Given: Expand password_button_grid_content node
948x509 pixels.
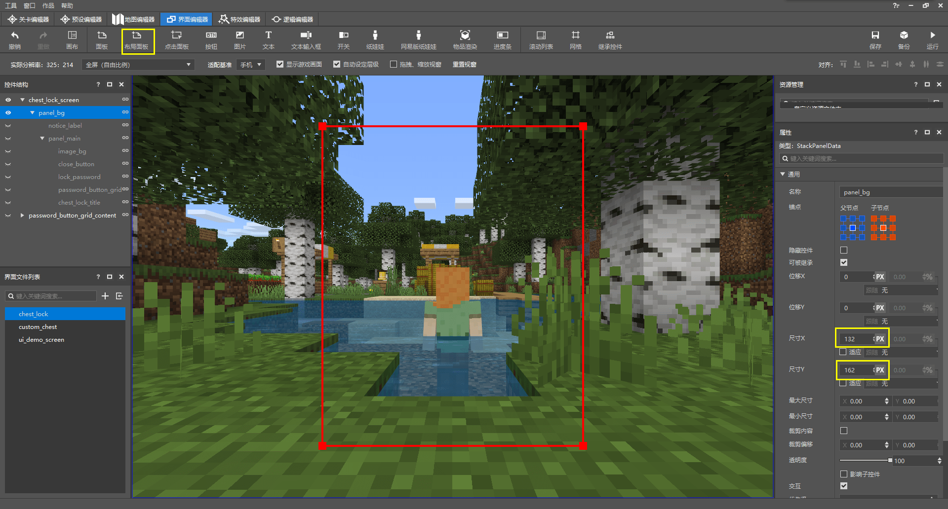Looking at the screenshot, I should click(x=22, y=215).
